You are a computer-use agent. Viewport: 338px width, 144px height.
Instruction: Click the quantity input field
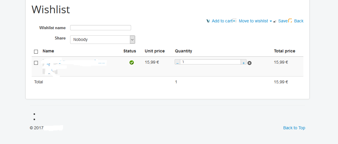(210, 62)
